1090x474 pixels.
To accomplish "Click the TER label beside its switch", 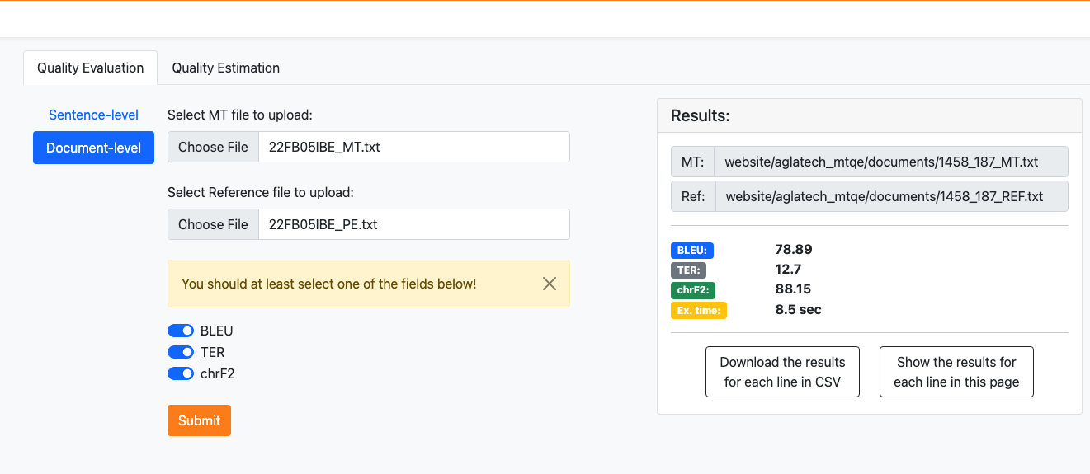I will tap(212, 352).
